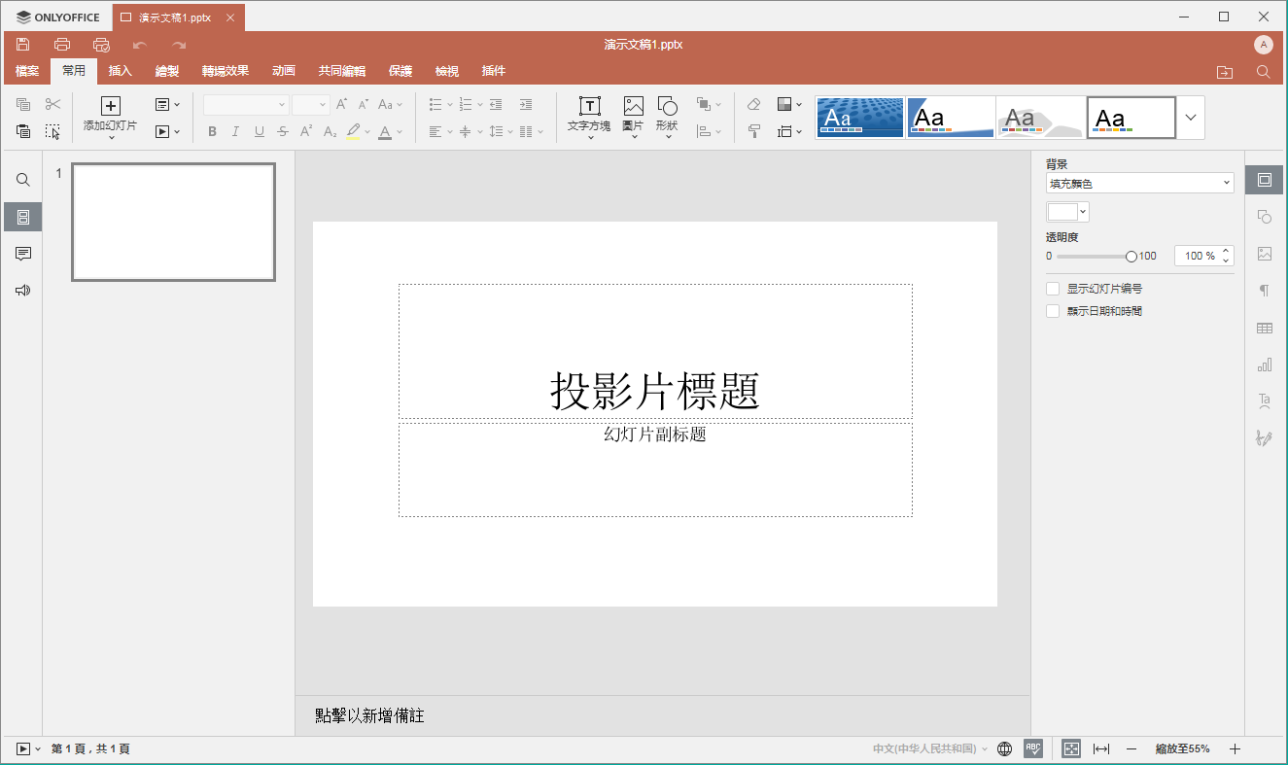This screenshot has height=765, width=1288.
Task: Click the transparency slider handle
Action: (x=1131, y=257)
